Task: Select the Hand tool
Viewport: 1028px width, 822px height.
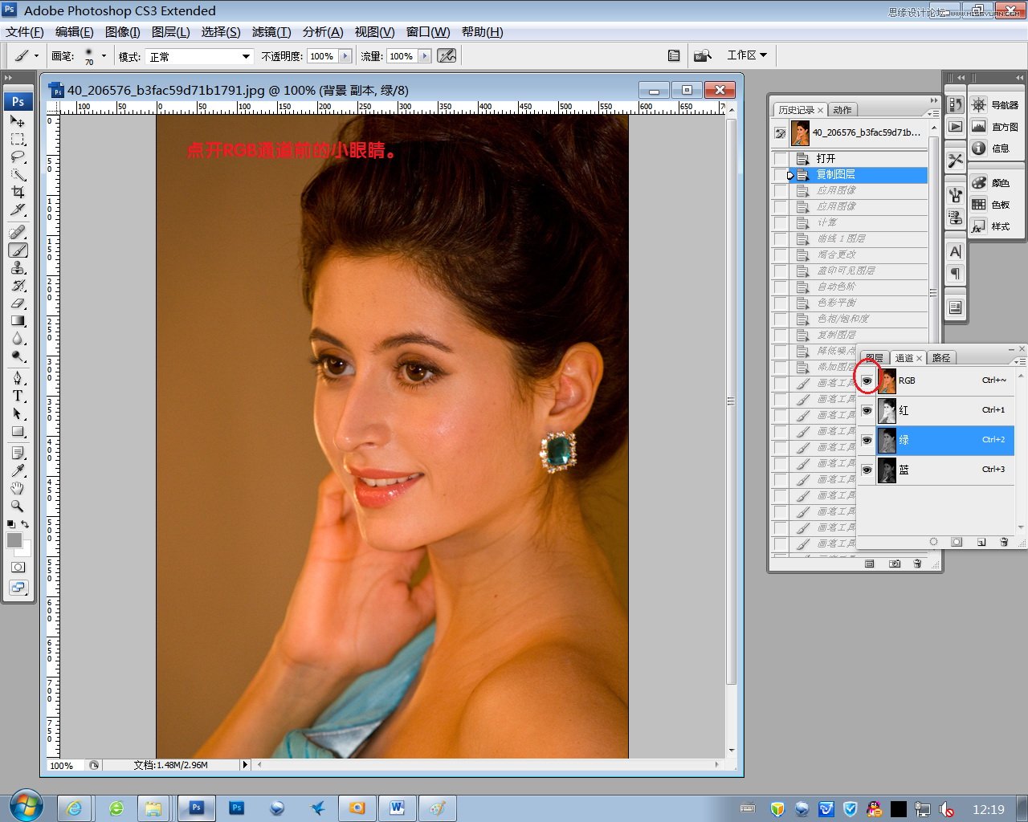Action: click(17, 488)
